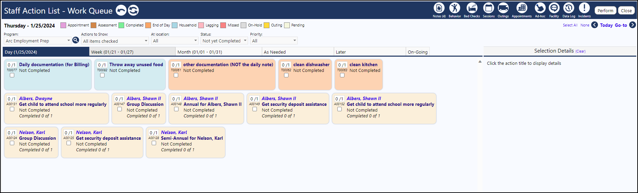Open Annual for Albers, Shawn II title

(x=212, y=104)
